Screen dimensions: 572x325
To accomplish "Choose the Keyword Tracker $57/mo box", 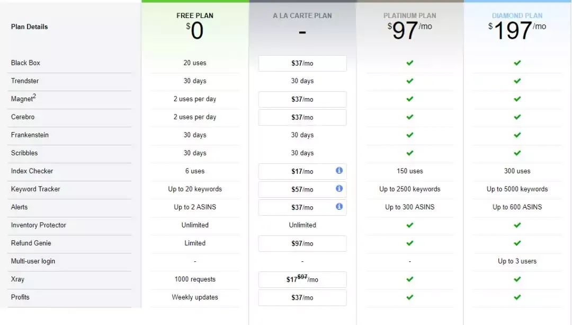I will pos(302,189).
